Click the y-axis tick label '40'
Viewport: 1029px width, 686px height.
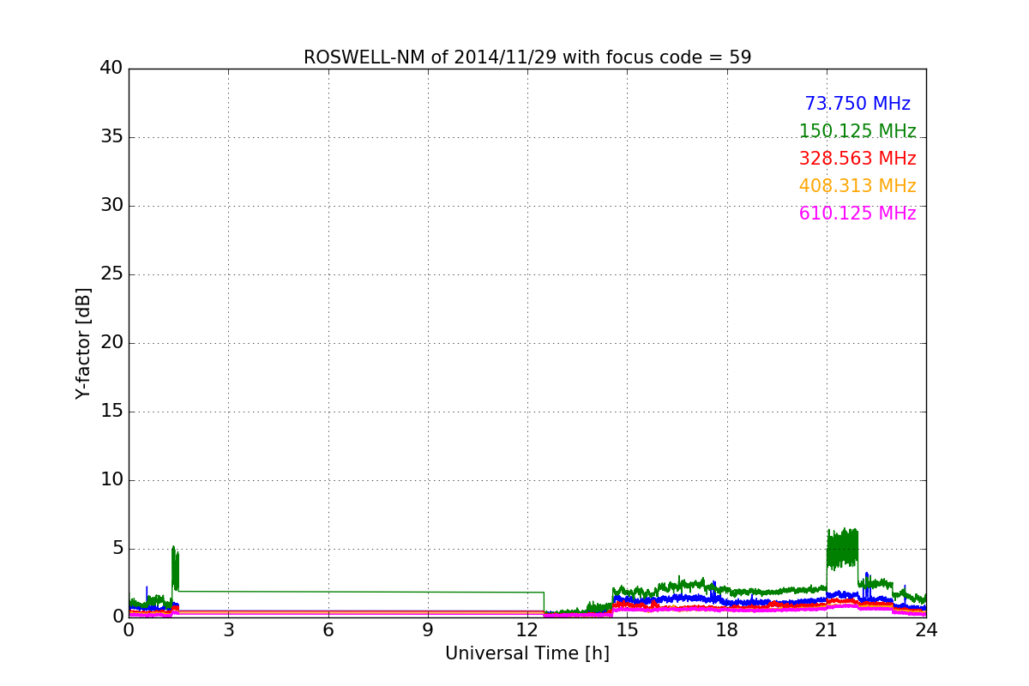(x=111, y=69)
